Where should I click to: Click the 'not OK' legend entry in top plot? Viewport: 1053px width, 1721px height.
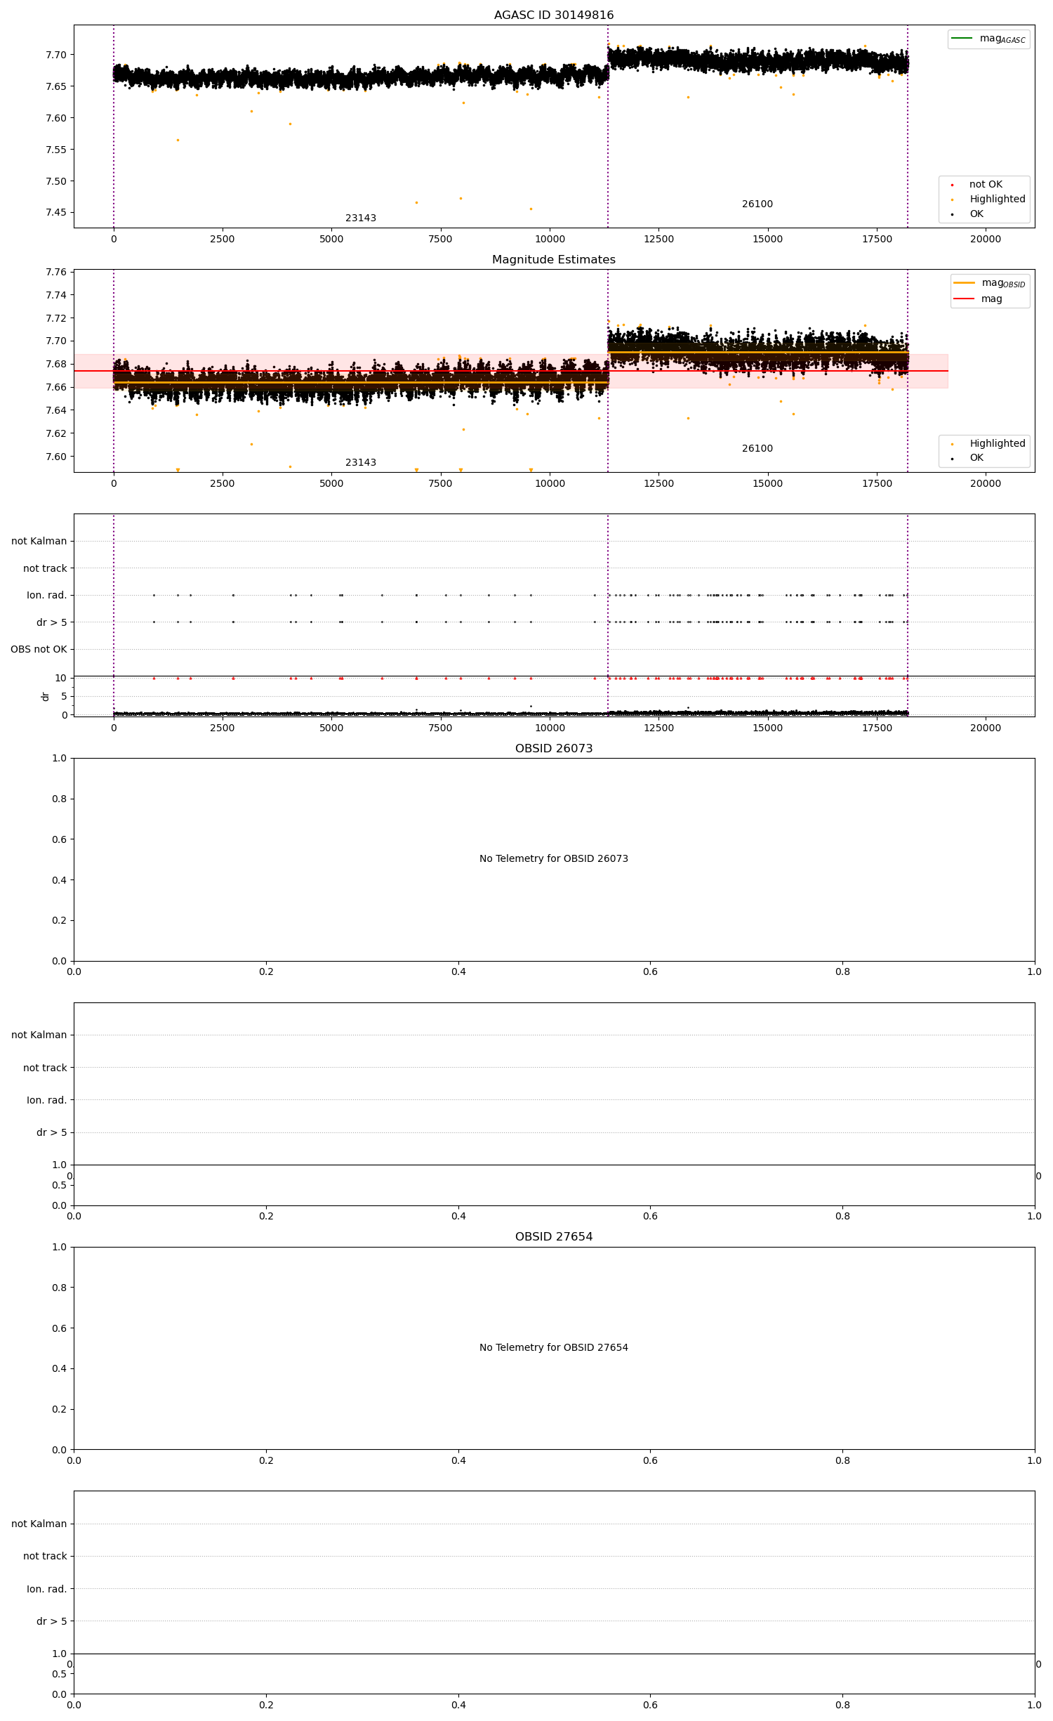point(977,184)
